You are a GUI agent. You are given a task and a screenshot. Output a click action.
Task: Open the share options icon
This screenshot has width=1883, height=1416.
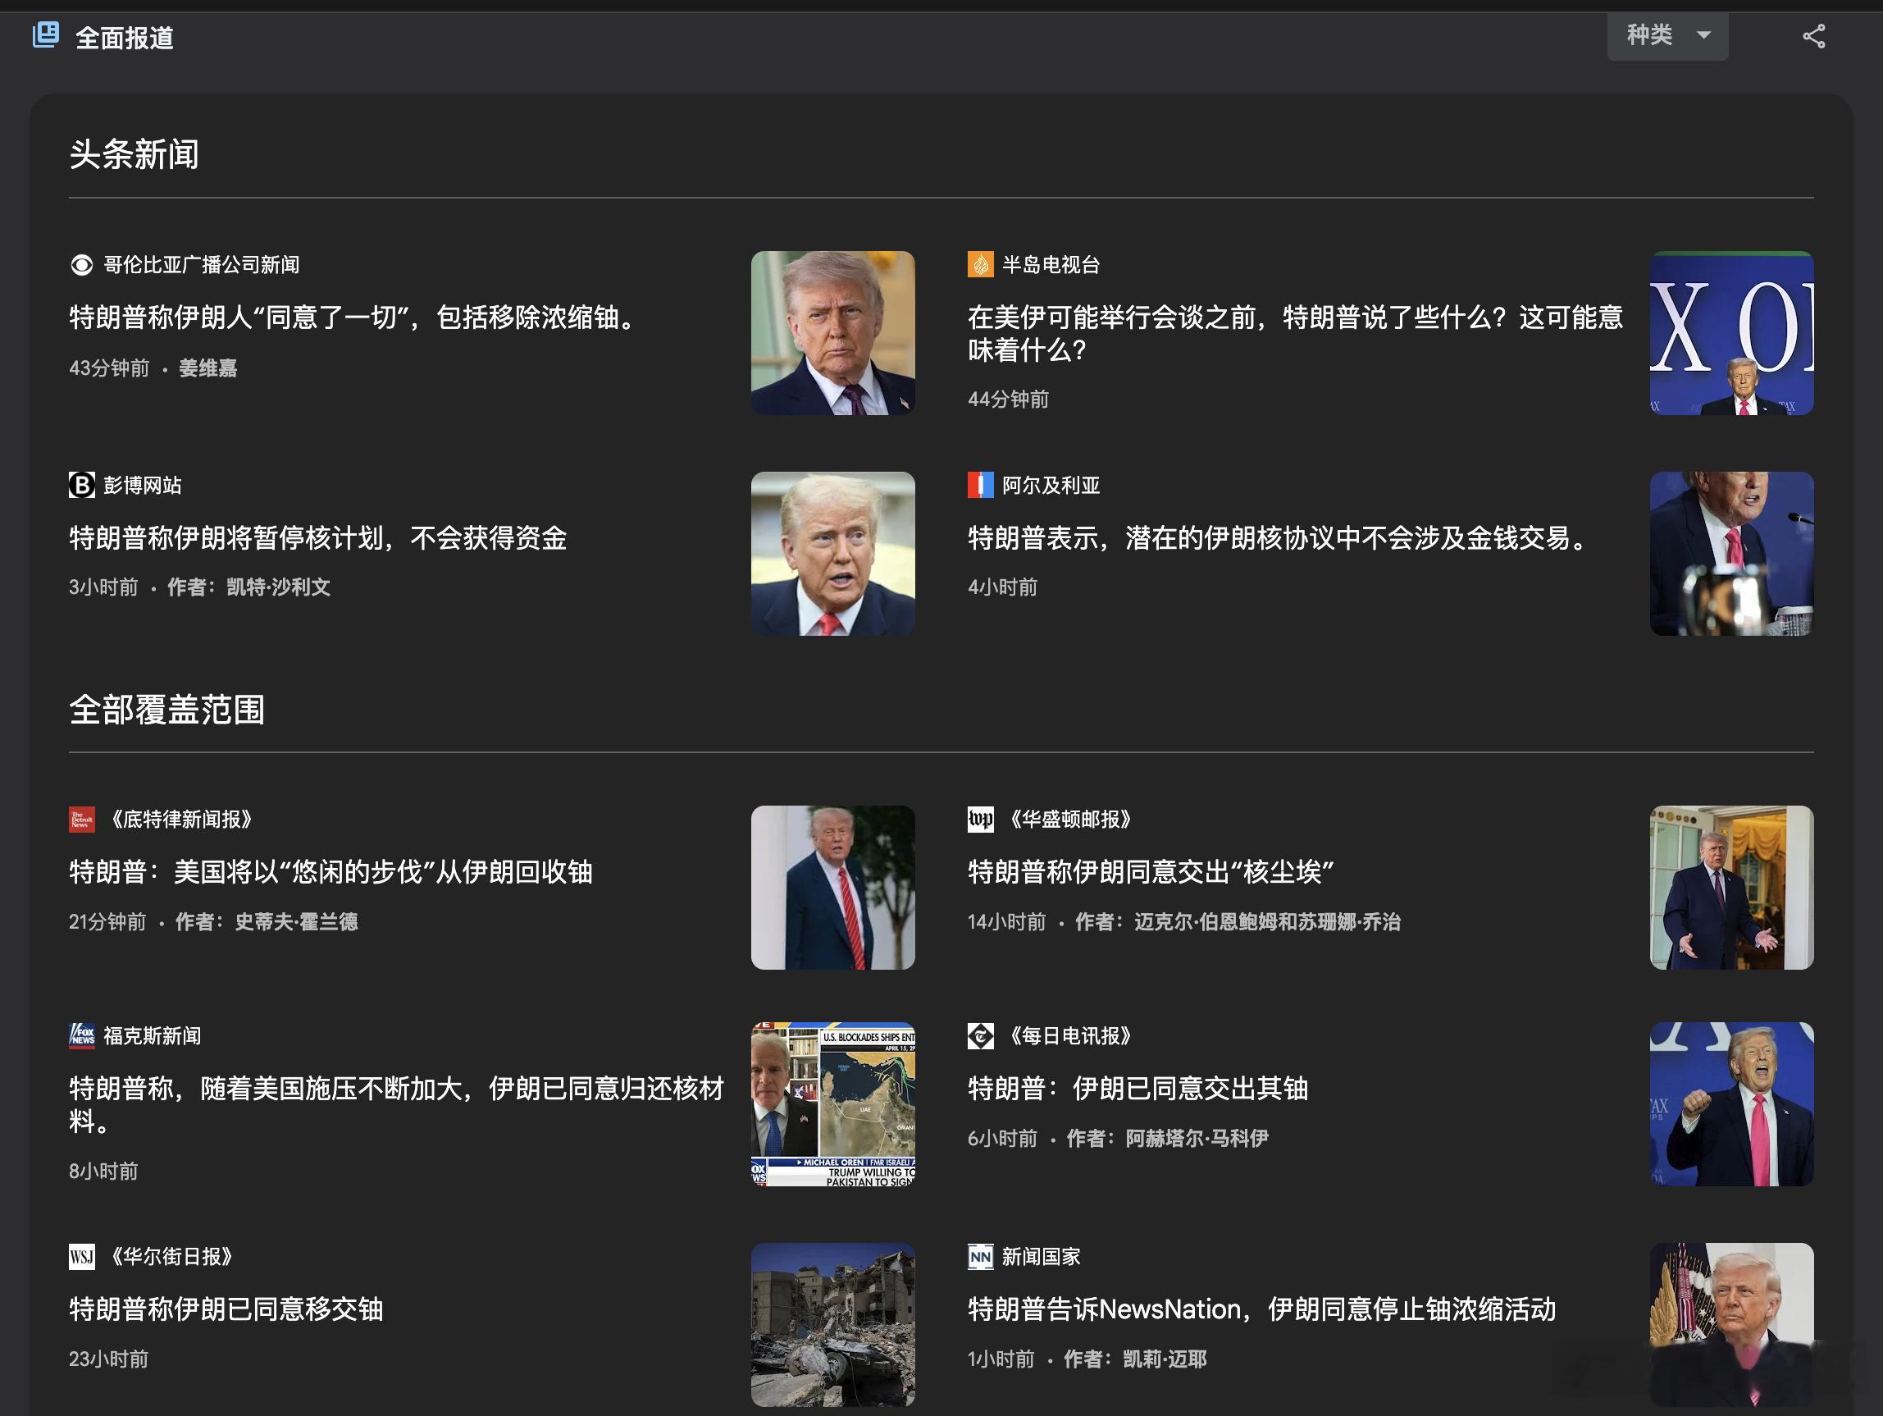tap(1813, 36)
